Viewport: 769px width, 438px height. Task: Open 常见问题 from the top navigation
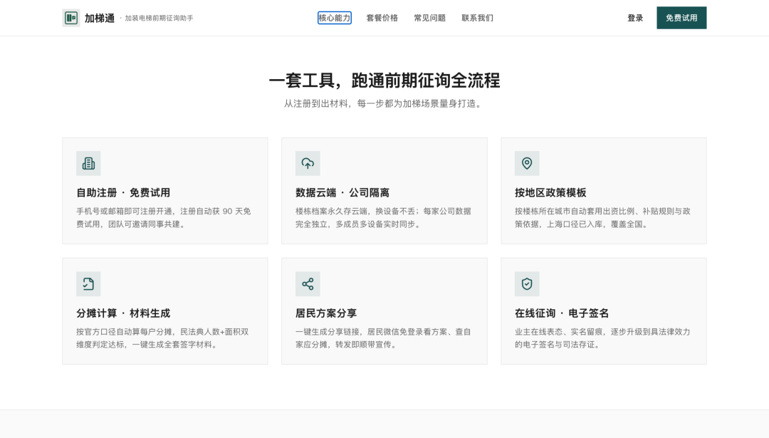click(x=429, y=18)
